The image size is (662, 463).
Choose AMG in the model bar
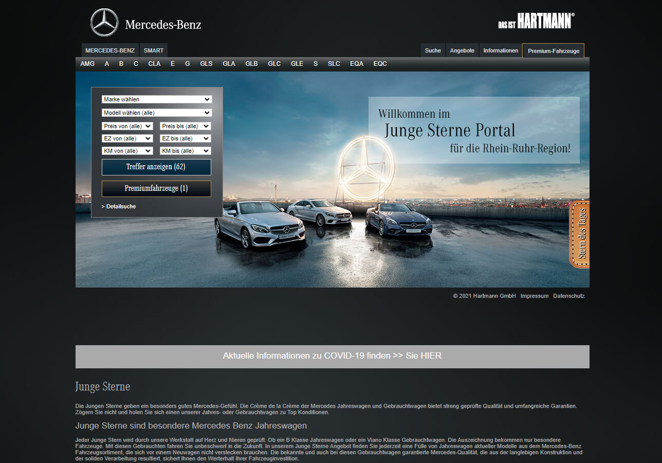[x=87, y=64]
